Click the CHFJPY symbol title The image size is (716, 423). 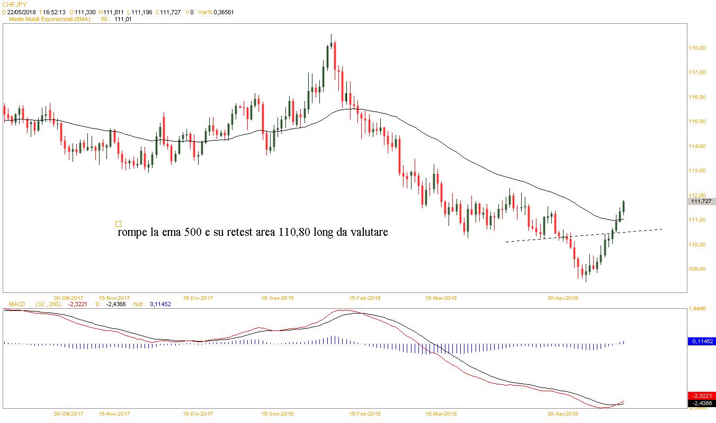click(x=15, y=4)
